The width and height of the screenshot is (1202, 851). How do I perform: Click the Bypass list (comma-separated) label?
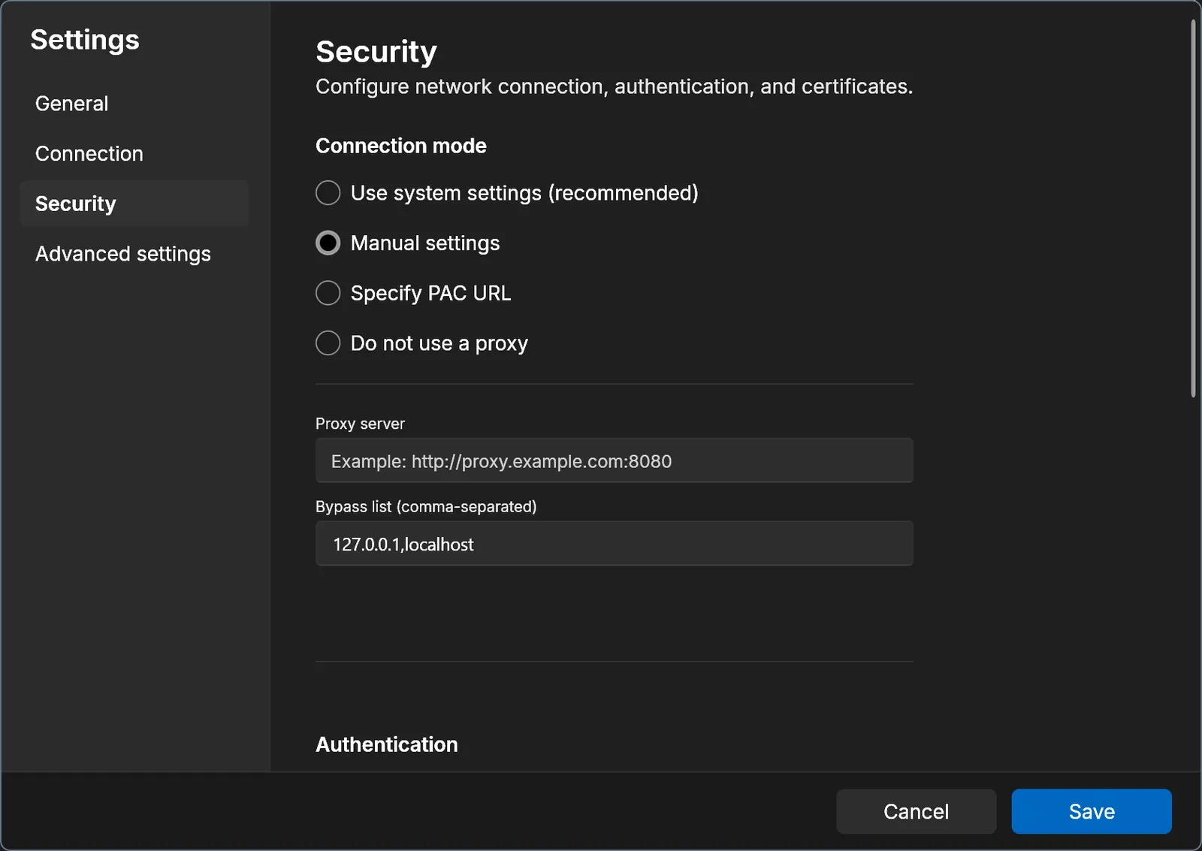426,507
